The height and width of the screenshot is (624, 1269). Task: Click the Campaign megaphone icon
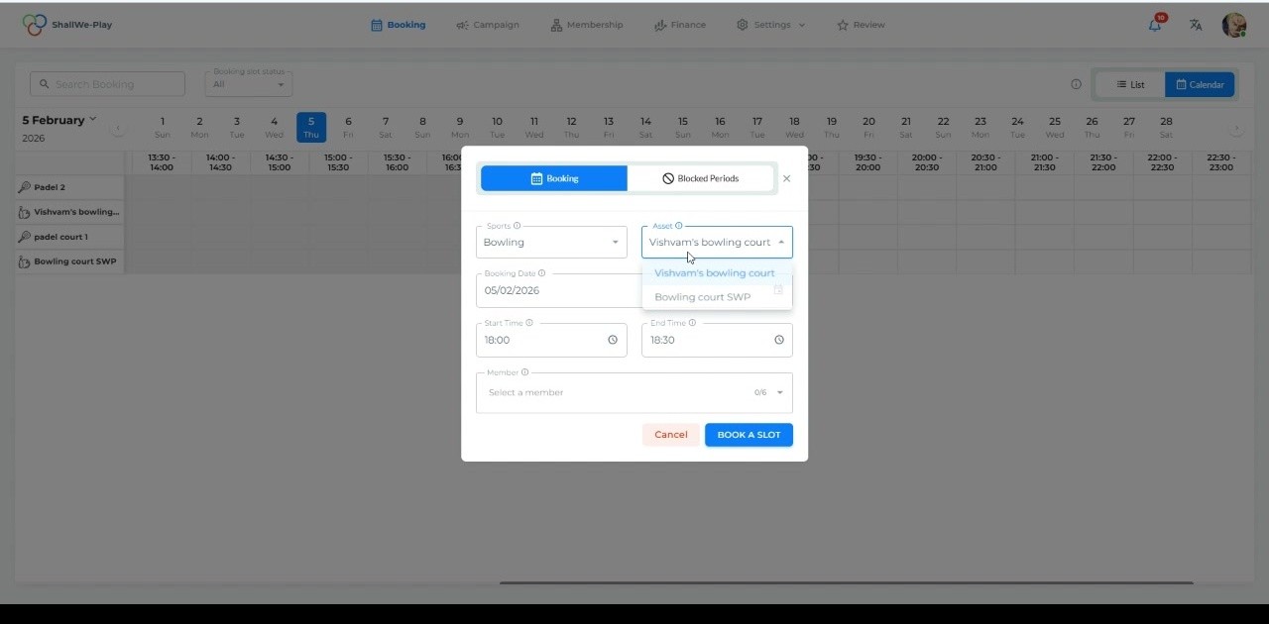(462, 25)
